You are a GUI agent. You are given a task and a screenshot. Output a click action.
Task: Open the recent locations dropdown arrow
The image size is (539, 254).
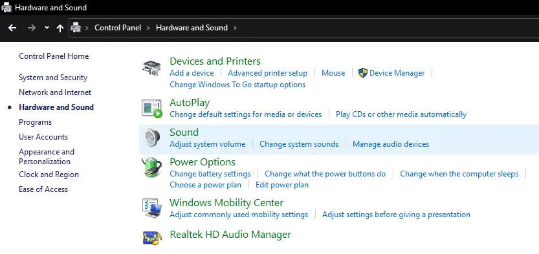click(x=47, y=28)
